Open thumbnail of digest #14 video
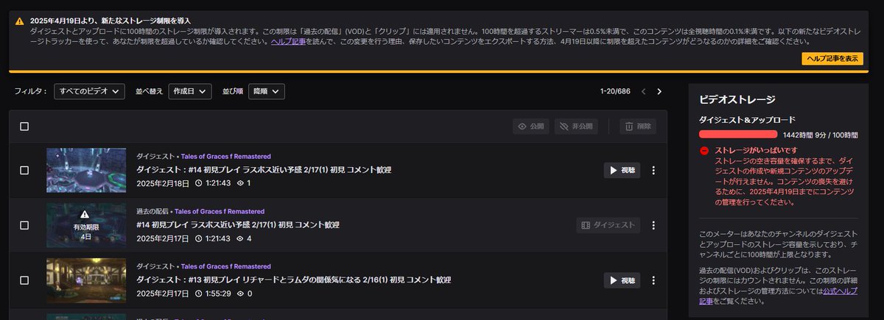This screenshot has height=320, width=884. tap(86, 170)
